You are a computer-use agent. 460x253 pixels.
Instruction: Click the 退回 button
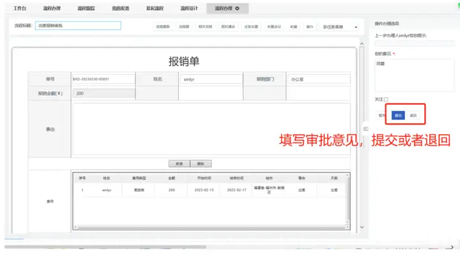413,116
